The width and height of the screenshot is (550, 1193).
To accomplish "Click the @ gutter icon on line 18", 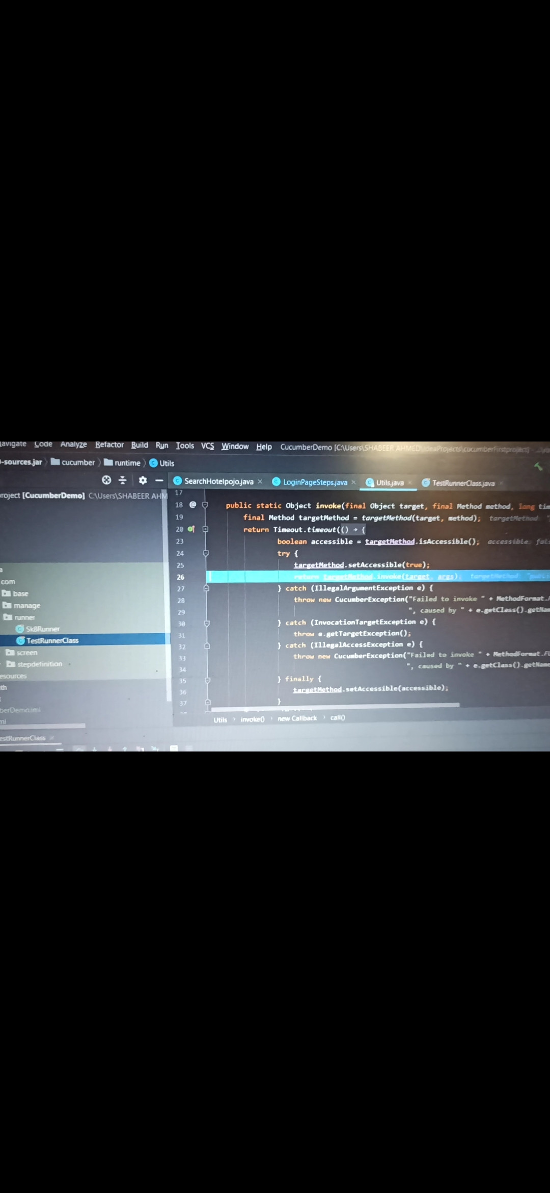I will click(x=193, y=505).
